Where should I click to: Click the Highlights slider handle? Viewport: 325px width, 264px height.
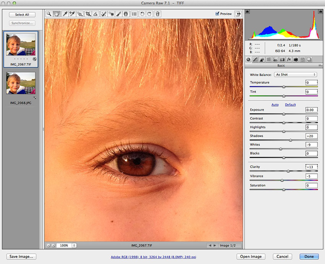point(284,131)
